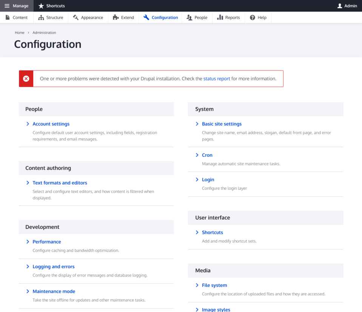Viewport: 362px width, 312px height.
Task: Open Logging and errors
Action: click(54, 266)
